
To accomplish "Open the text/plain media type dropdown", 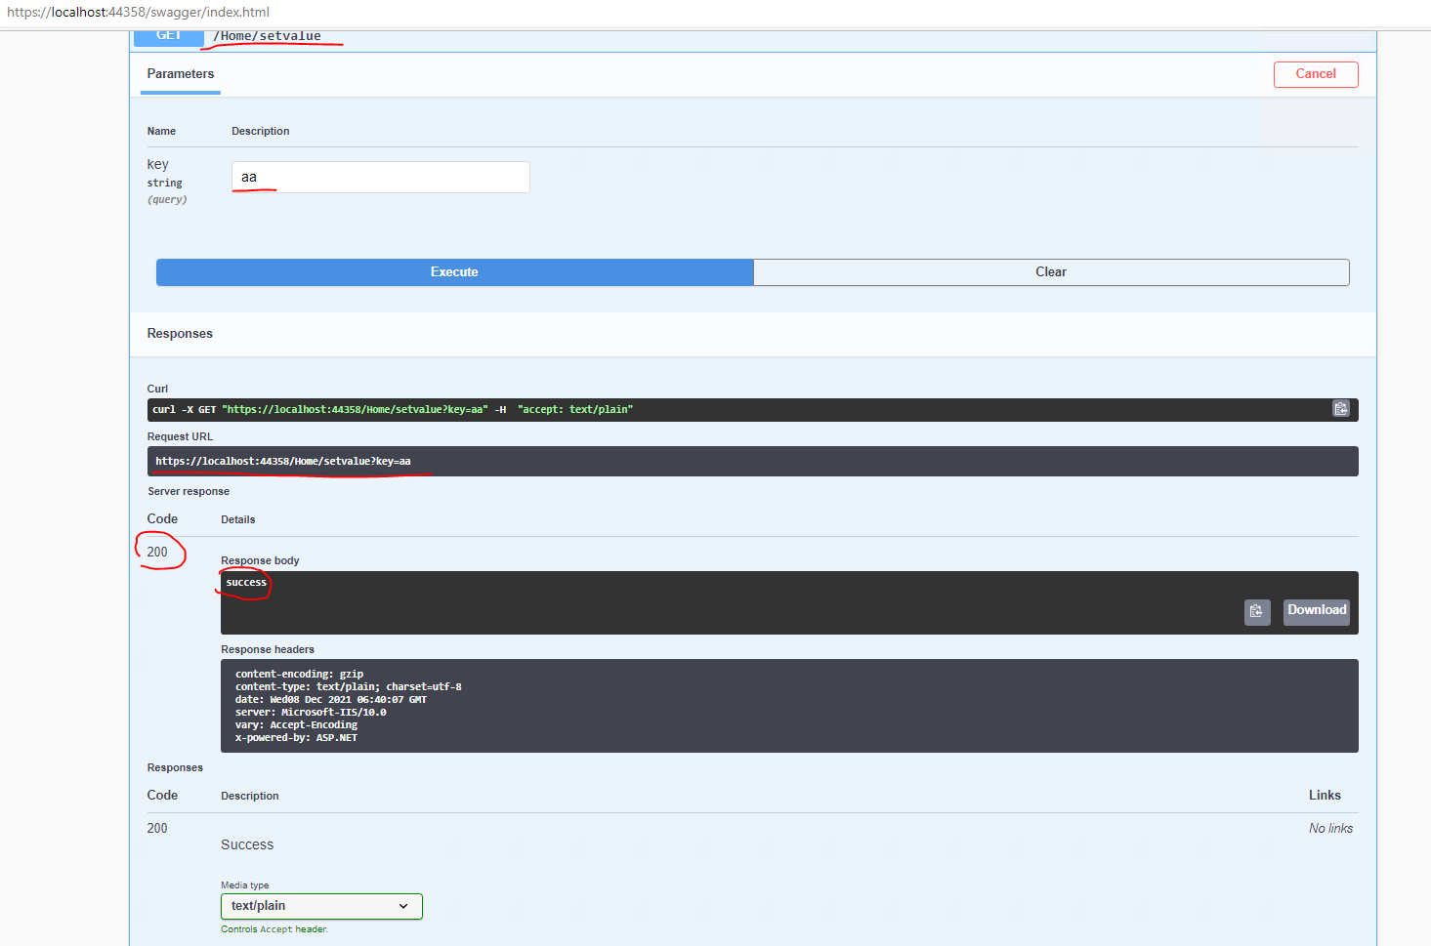I will (x=321, y=906).
